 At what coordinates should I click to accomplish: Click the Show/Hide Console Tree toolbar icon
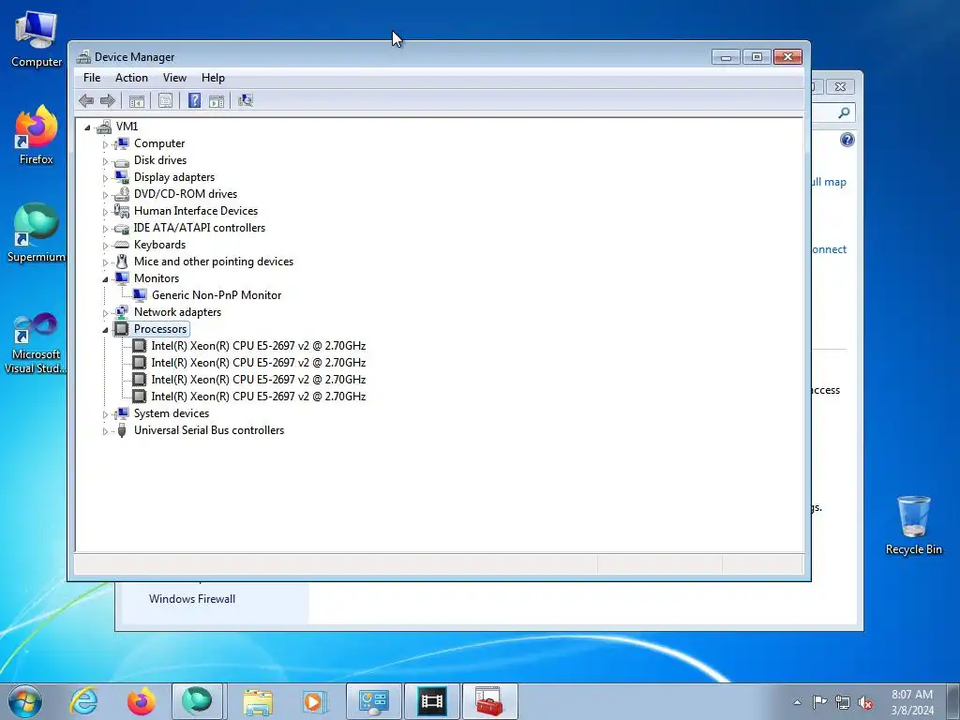pos(137,100)
